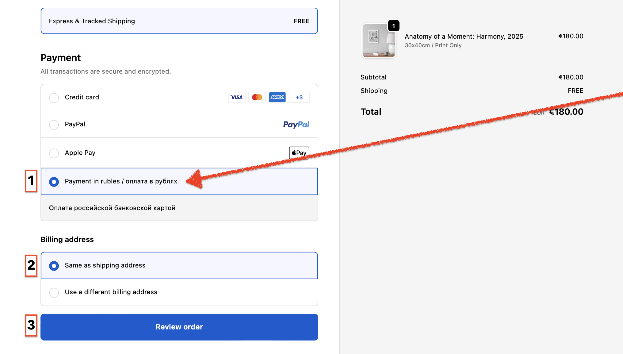Click the step 1 annotation marker

tap(31, 181)
